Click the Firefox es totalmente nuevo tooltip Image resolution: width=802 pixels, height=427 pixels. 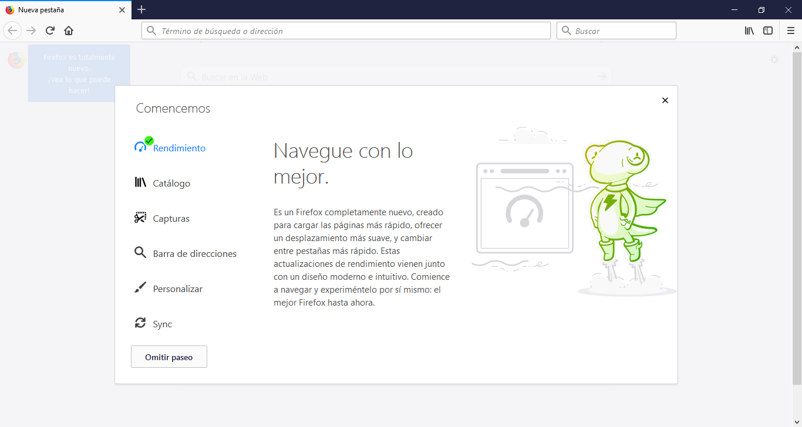click(x=79, y=73)
